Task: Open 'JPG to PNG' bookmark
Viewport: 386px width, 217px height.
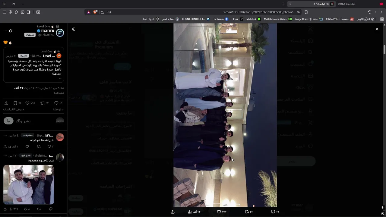Action: (340, 19)
